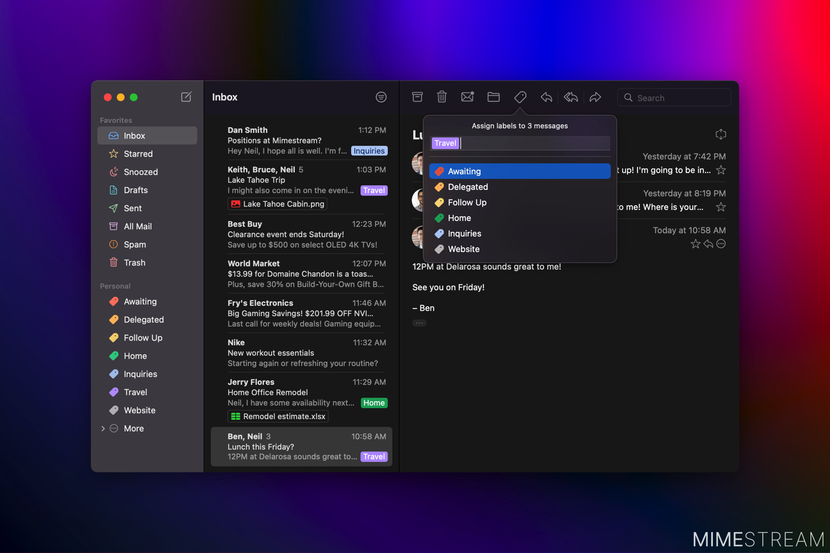Open Jerry Flores' Home Office Remodel email

pyautogui.click(x=302, y=399)
